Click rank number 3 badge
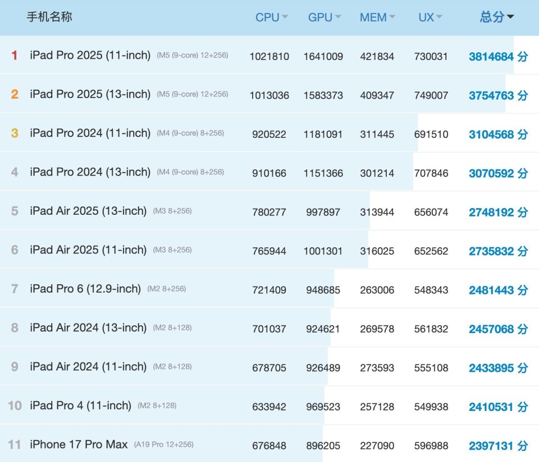This screenshot has width=539, height=462. click(15, 133)
